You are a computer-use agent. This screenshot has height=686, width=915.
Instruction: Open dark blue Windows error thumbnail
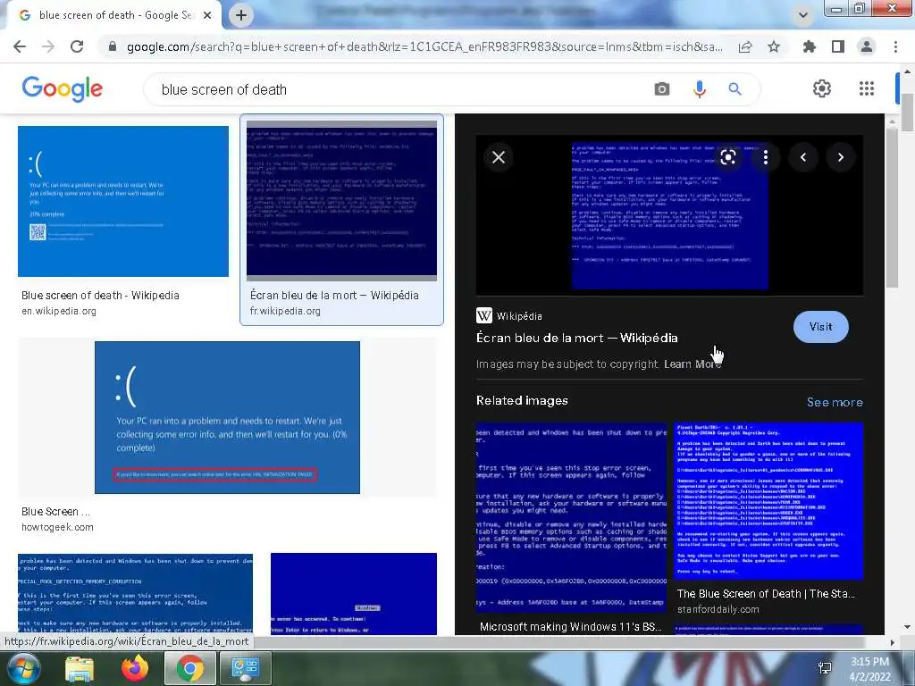tap(354, 594)
